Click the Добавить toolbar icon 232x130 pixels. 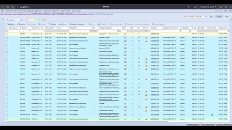[x=7, y=24]
